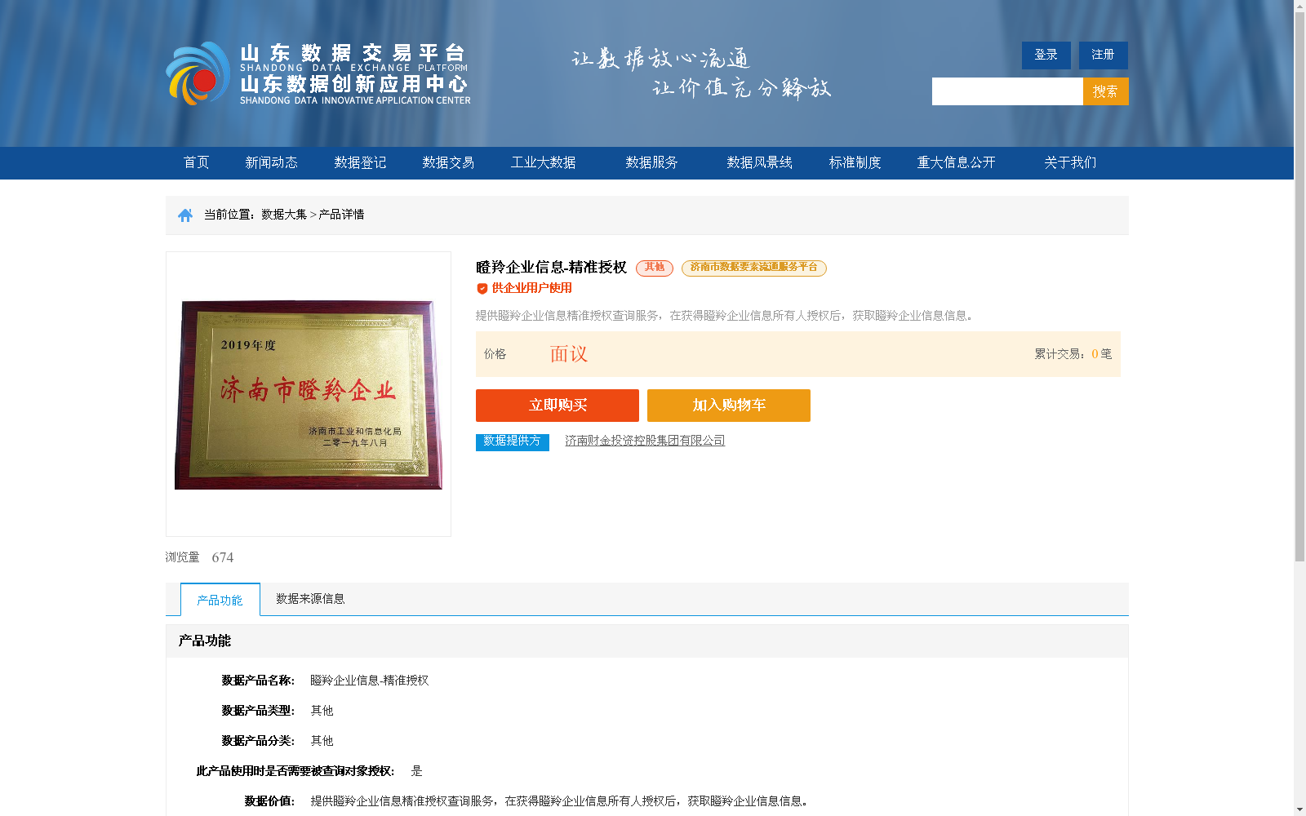Click the red shield icon beside 供企业用户使用
The height and width of the screenshot is (816, 1306).
(x=482, y=288)
